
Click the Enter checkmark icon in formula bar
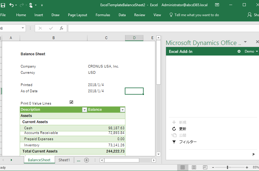pyautogui.click(x=51, y=28)
